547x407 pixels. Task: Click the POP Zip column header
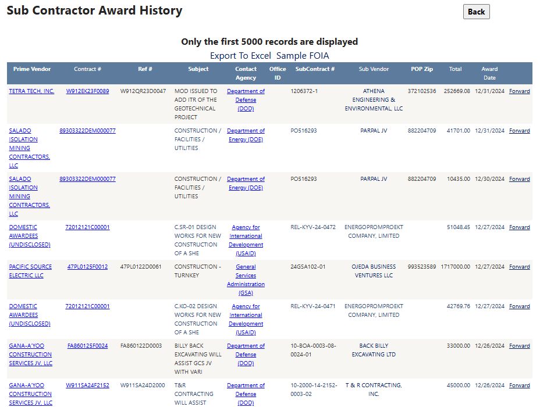[422, 69]
